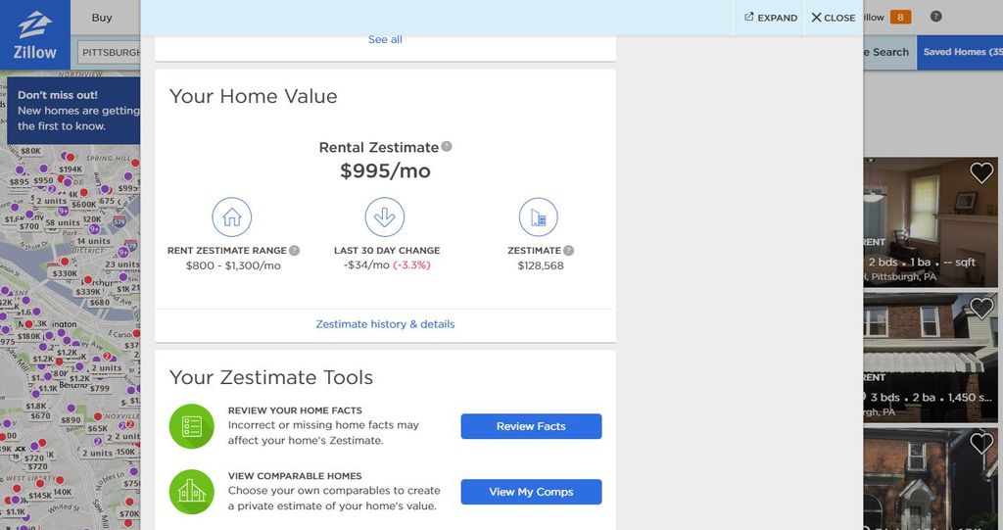Click the $995/mo rental value text
This screenshot has width=1003, height=530.
coord(385,171)
